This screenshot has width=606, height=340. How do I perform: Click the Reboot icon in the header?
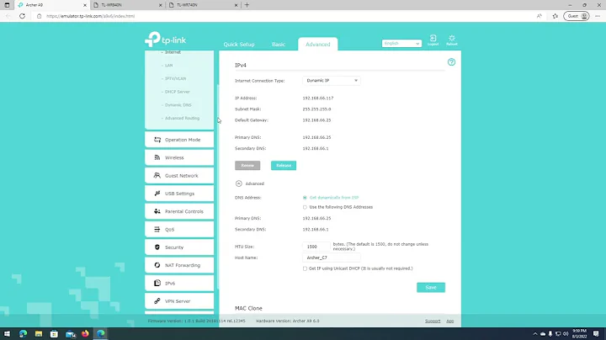[452, 40]
